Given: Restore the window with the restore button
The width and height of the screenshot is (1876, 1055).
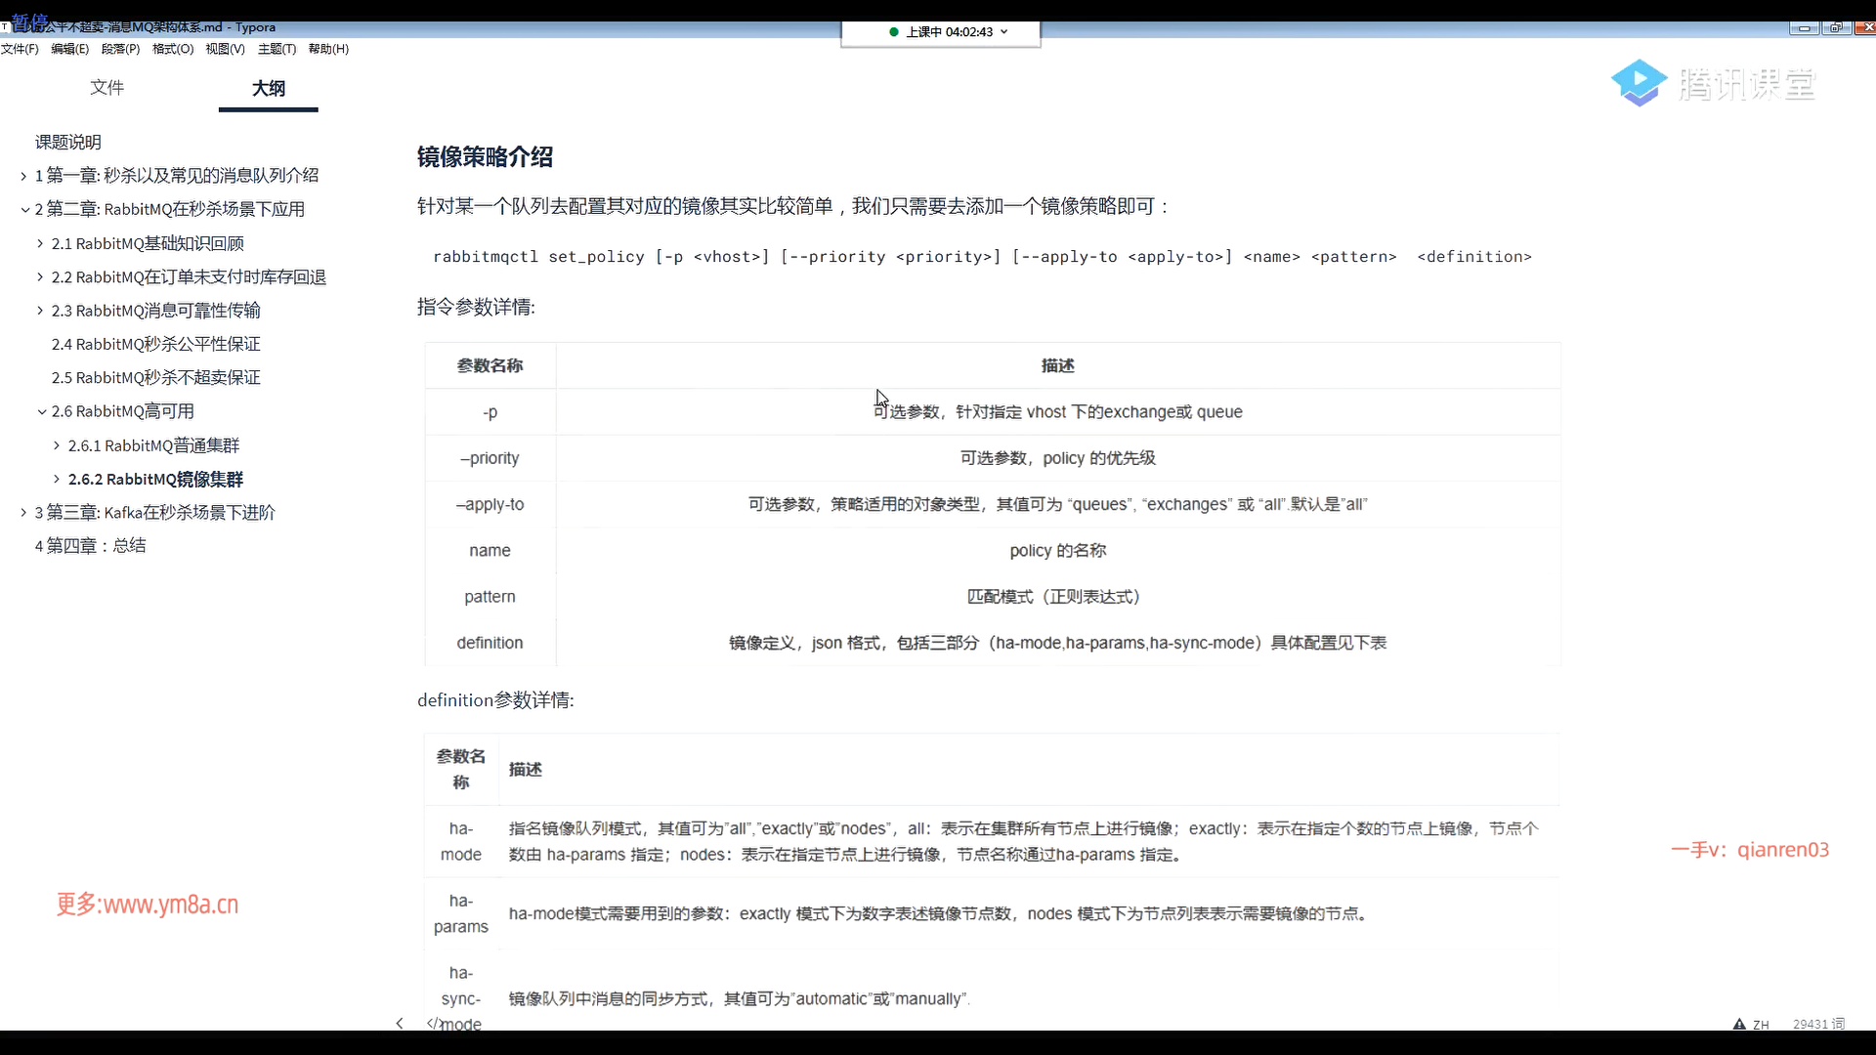Looking at the screenshot, I should pos(1836,27).
